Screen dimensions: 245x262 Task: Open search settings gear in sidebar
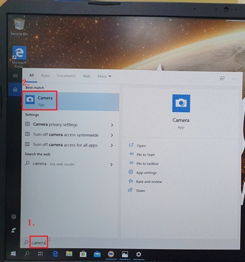[x=14, y=217]
